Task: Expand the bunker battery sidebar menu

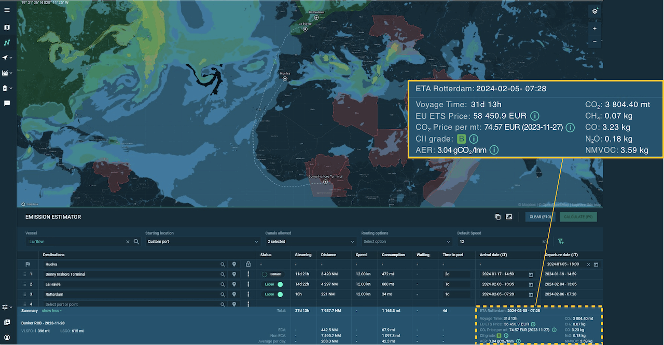Action: (8, 88)
